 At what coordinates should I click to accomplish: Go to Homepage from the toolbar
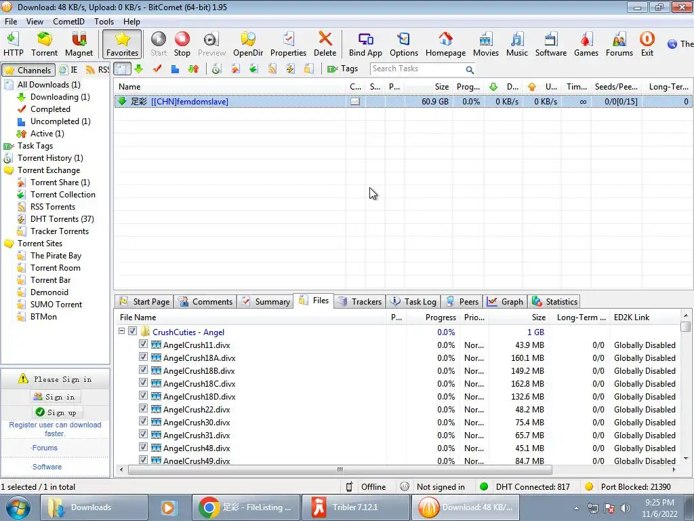[445, 44]
